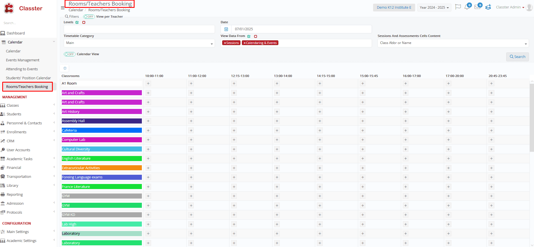Open the Timetable Category dropdown
This screenshot has height=247, width=534.
[x=139, y=43]
